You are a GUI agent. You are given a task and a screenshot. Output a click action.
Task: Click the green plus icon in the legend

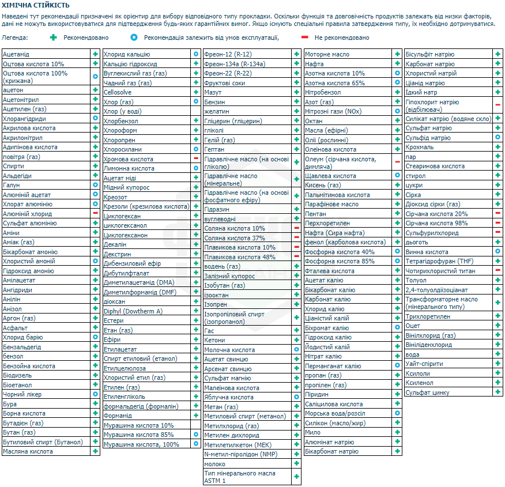pyautogui.click(x=54, y=37)
